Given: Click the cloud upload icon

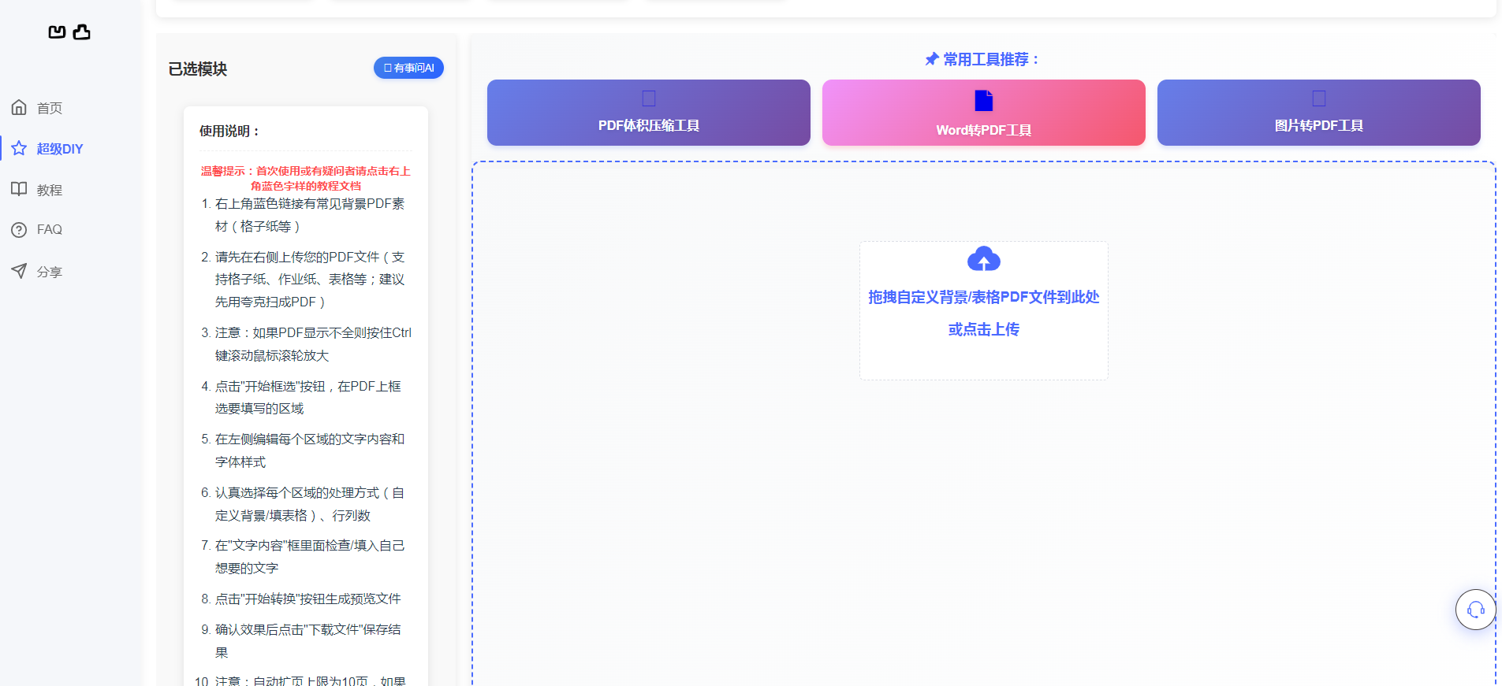Looking at the screenshot, I should click(x=984, y=259).
